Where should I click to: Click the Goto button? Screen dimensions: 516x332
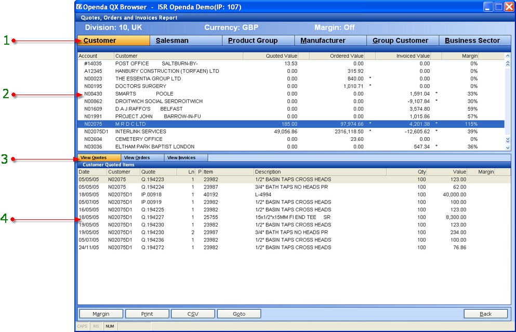239,314
